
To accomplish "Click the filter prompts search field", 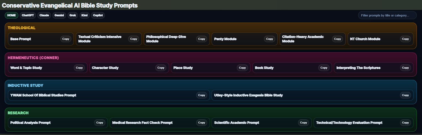I will click(387, 15).
